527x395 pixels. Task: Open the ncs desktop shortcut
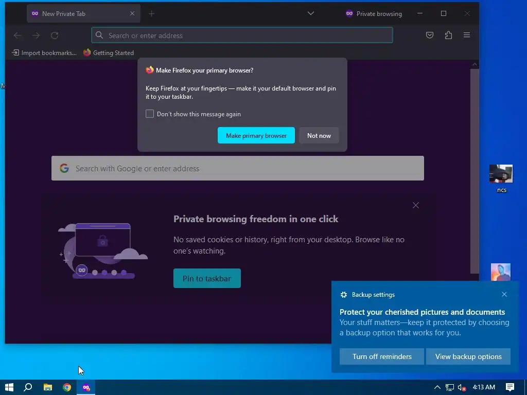(x=501, y=178)
